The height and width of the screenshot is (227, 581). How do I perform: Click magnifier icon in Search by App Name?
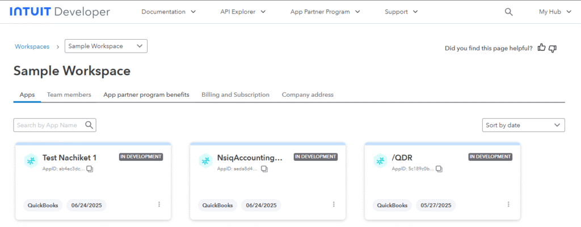coord(89,125)
